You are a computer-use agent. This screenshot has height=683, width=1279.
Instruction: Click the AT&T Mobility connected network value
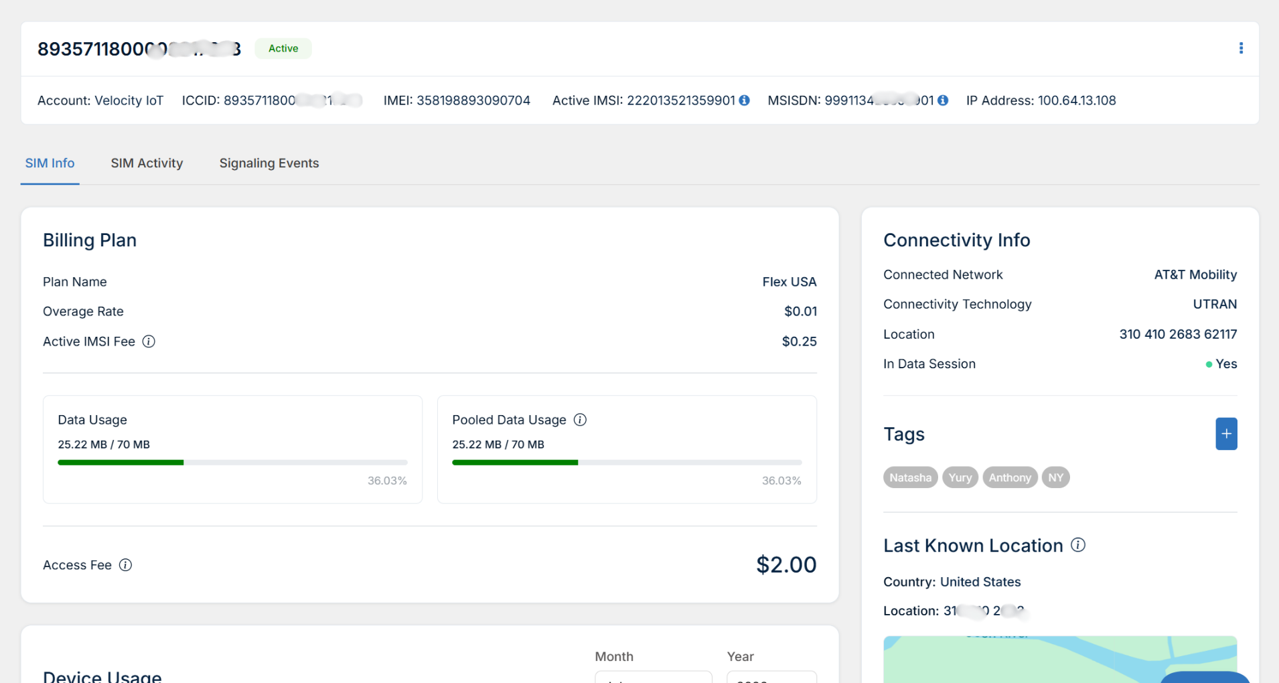click(x=1195, y=275)
